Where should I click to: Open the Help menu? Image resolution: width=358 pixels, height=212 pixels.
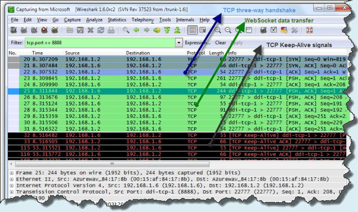pyautogui.click(x=204, y=20)
